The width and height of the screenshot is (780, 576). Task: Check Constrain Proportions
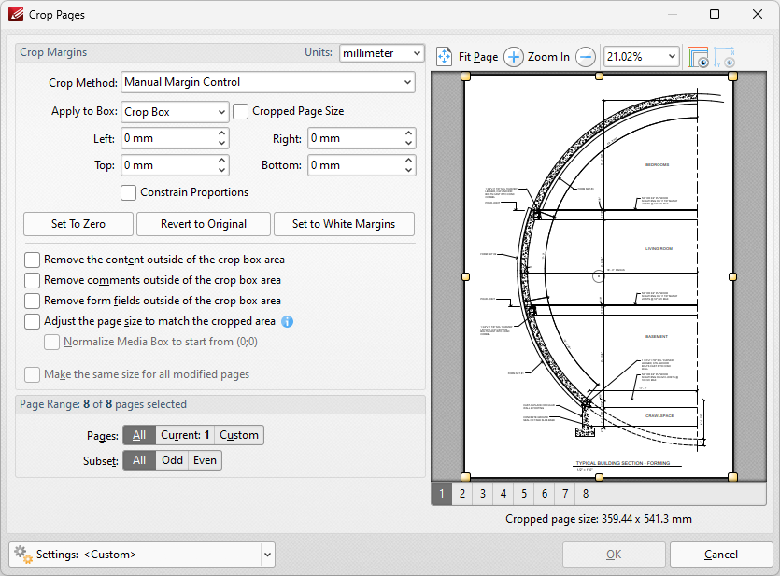point(128,193)
